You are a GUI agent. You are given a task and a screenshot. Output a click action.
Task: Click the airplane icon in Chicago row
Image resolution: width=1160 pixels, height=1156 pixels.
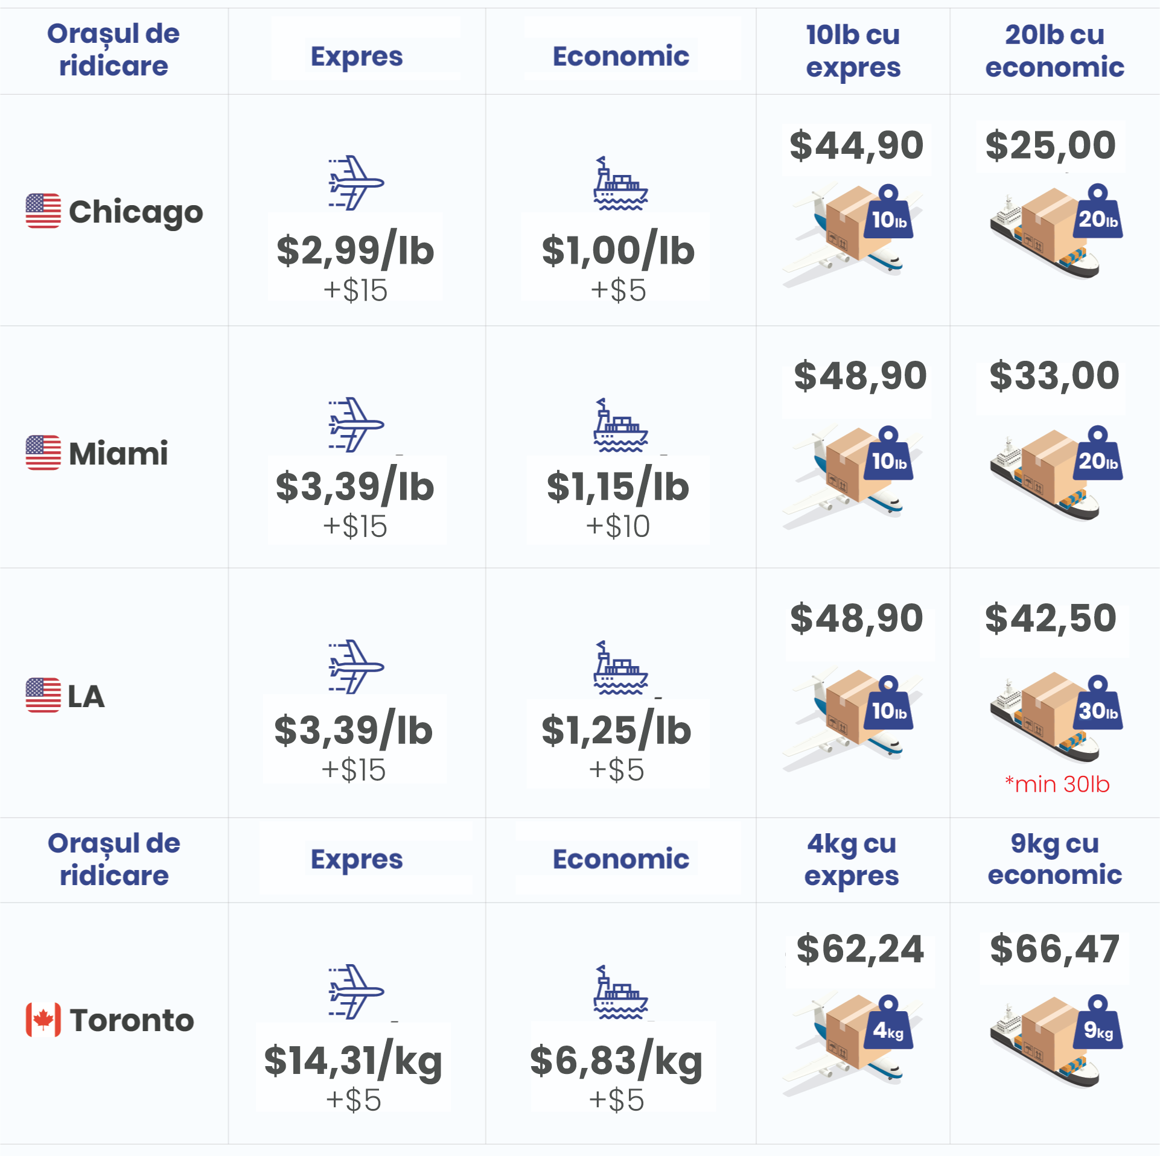tap(356, 183)
